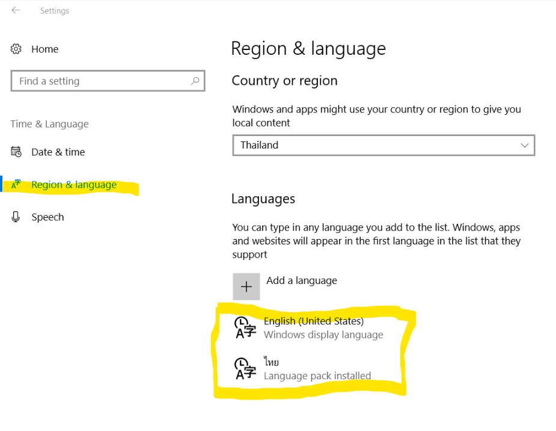Image resolution: width=556 pixels, height=431 pixels.
Task: Click the plus icon to add language
Action: tap(246, 287)
